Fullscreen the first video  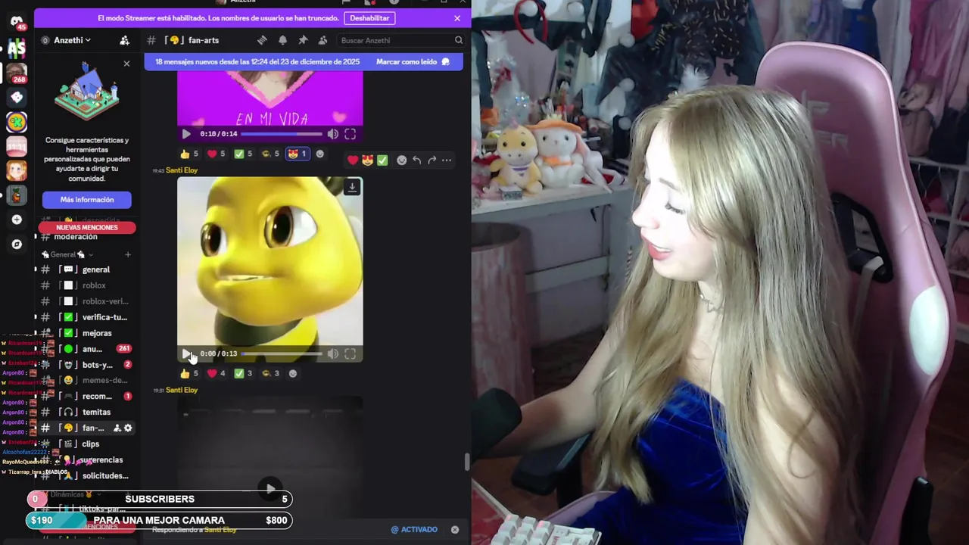tap(350, 134)
